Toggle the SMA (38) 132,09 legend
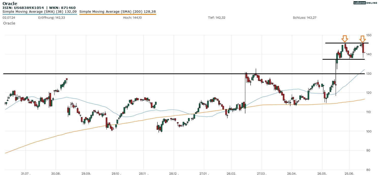This screenshot has height=175, width=379. click(x=39, y=11)
